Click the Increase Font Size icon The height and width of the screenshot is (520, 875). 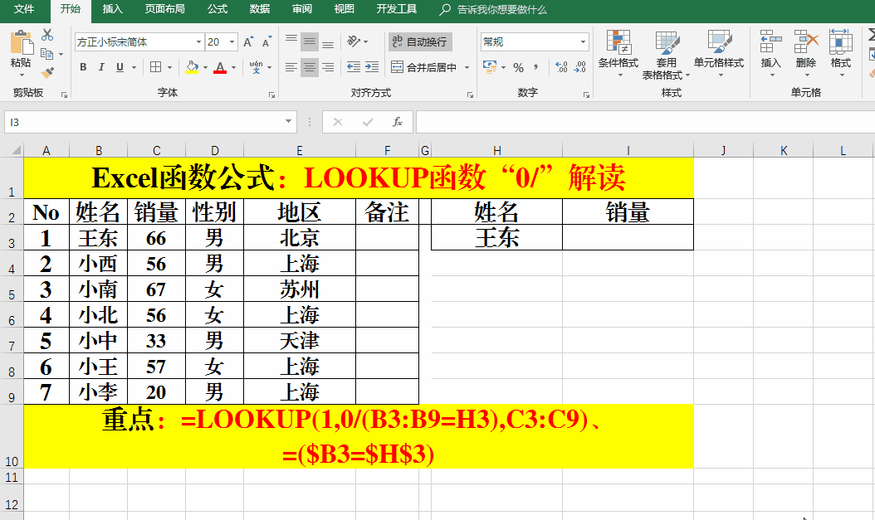(x=250, y=41)
